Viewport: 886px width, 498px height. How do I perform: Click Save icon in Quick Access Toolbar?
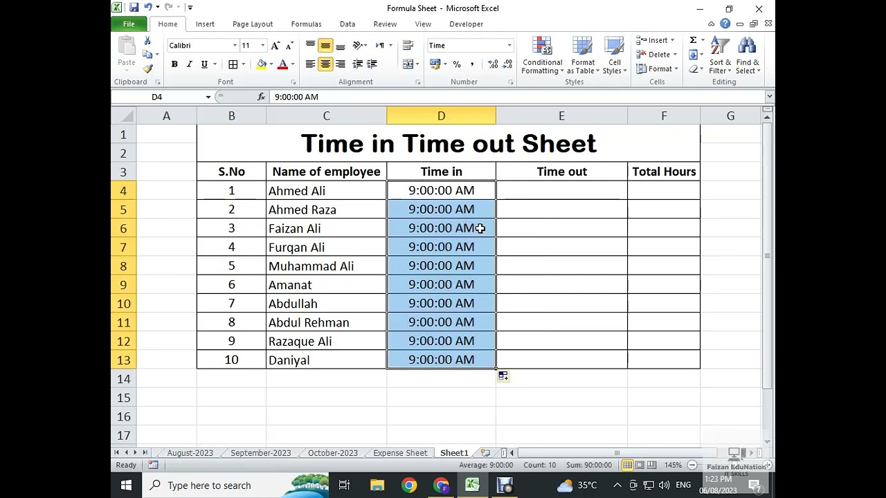[134, 8]
